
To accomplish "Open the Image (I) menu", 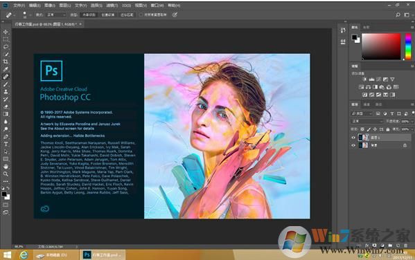I will click(x=49, y=6).
